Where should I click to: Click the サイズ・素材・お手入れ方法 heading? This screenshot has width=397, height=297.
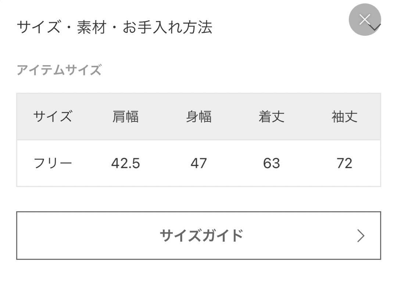[x=114, y=27]
